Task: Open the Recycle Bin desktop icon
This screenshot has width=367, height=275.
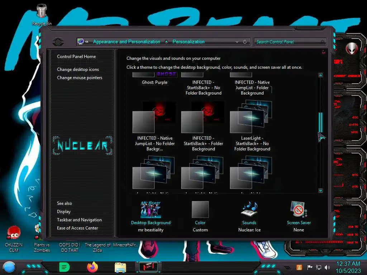Action: (42, 14)
